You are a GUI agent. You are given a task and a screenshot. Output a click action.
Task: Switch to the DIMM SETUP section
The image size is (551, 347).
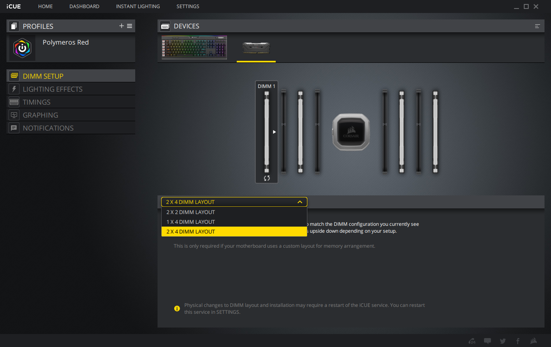[71, 76]
